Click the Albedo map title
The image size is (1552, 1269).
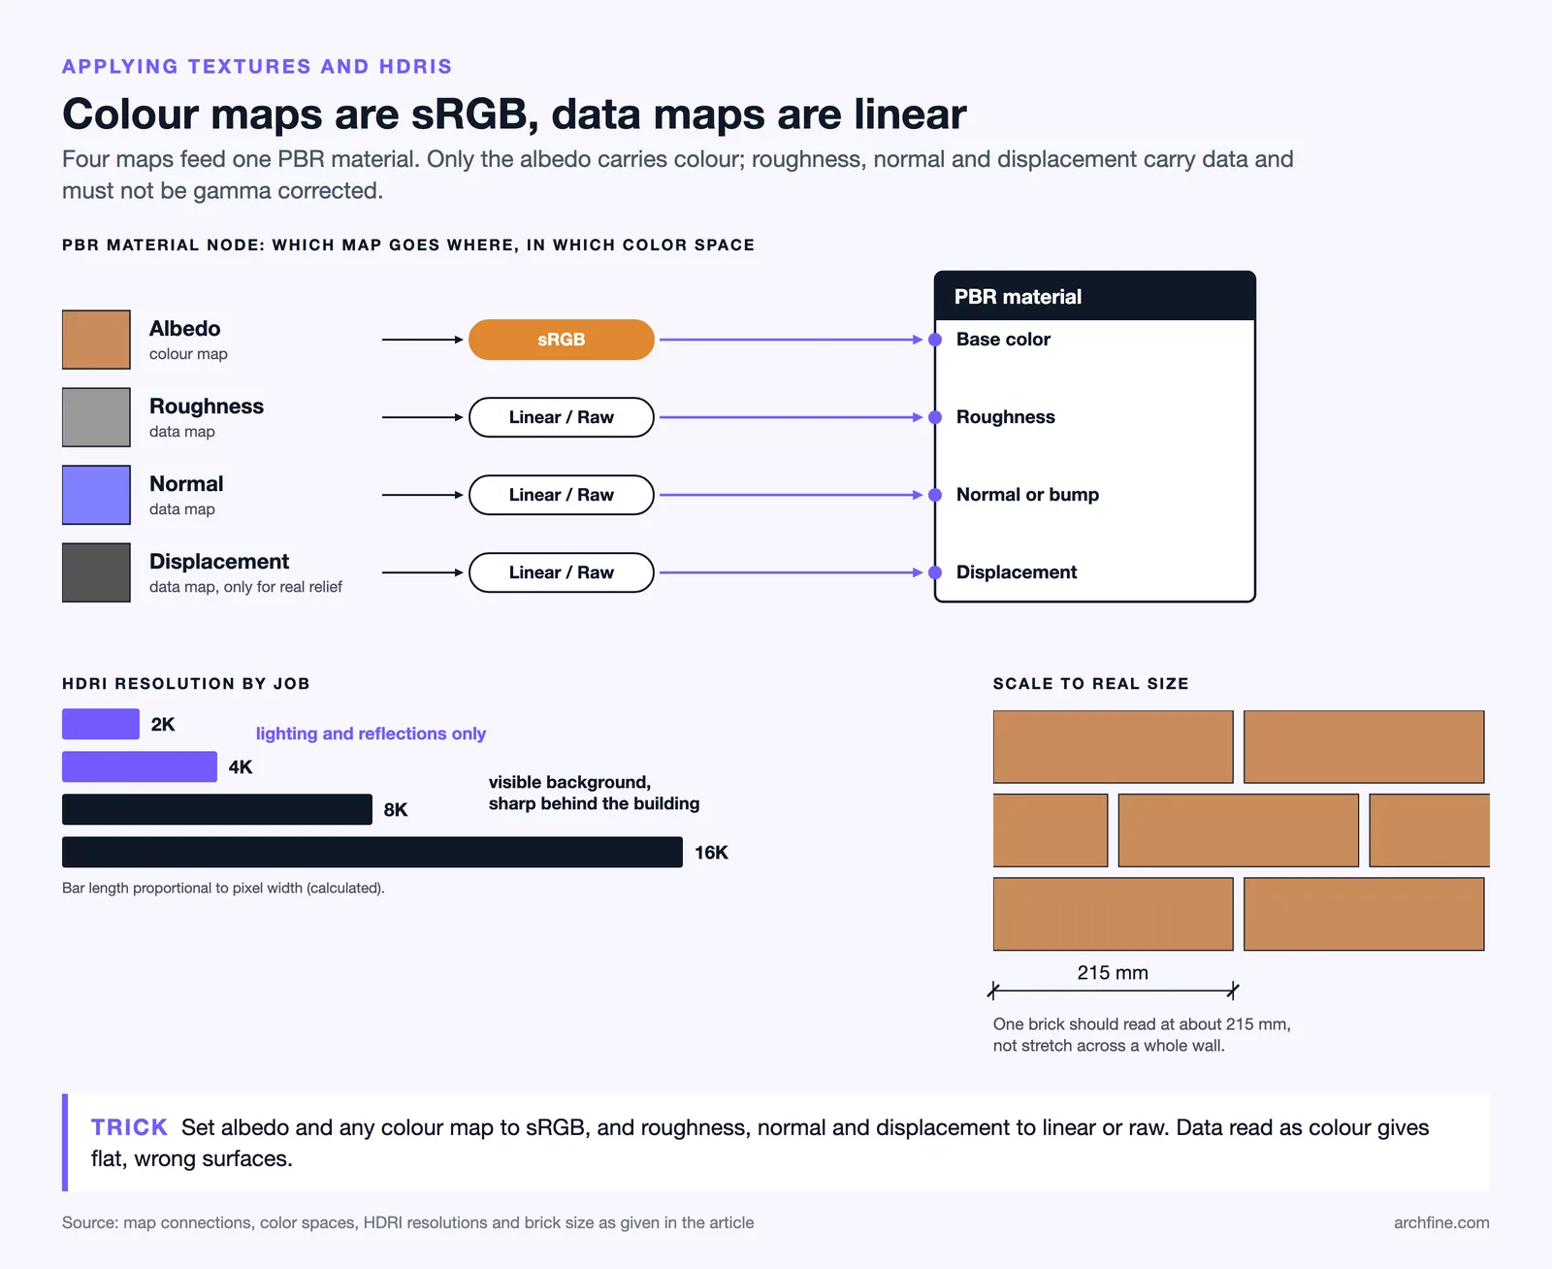[184, 329]
